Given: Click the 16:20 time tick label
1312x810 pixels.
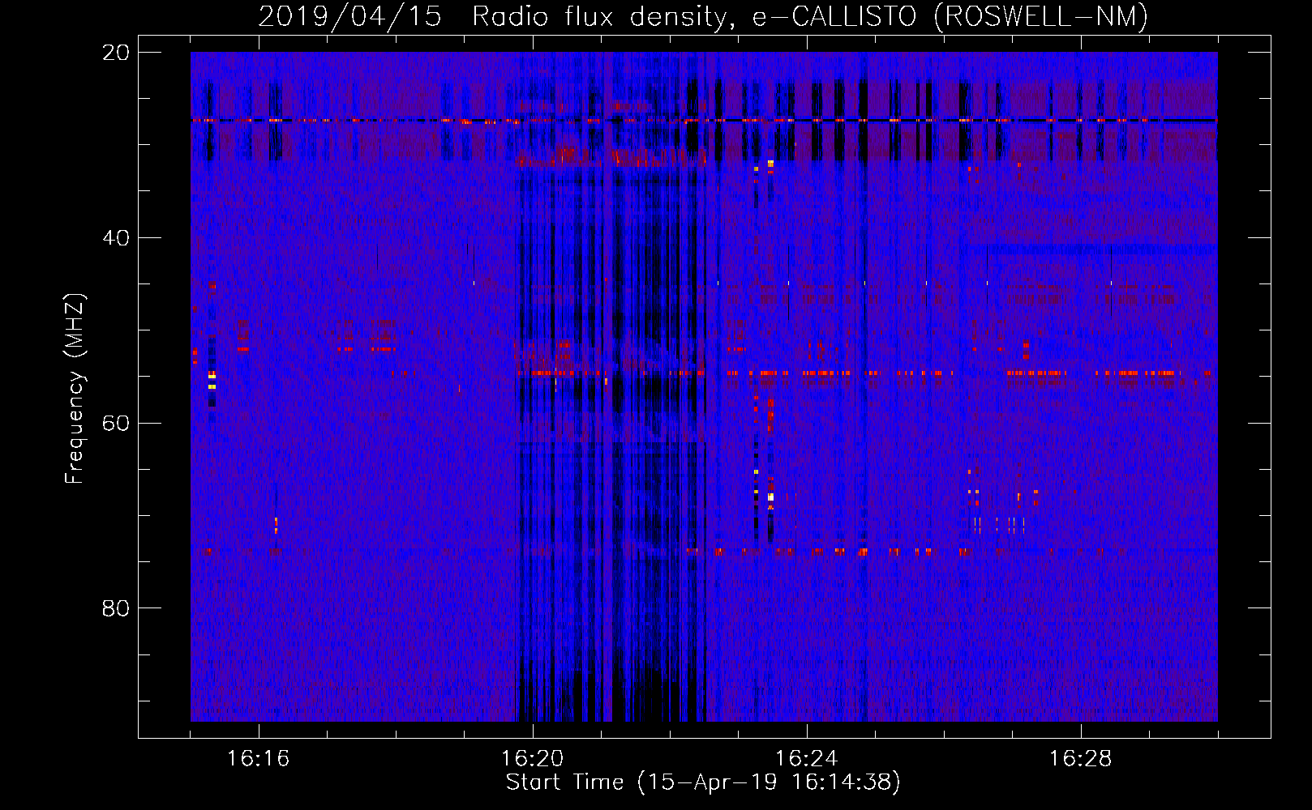Looking at the screenshot, I should [532, 759].
